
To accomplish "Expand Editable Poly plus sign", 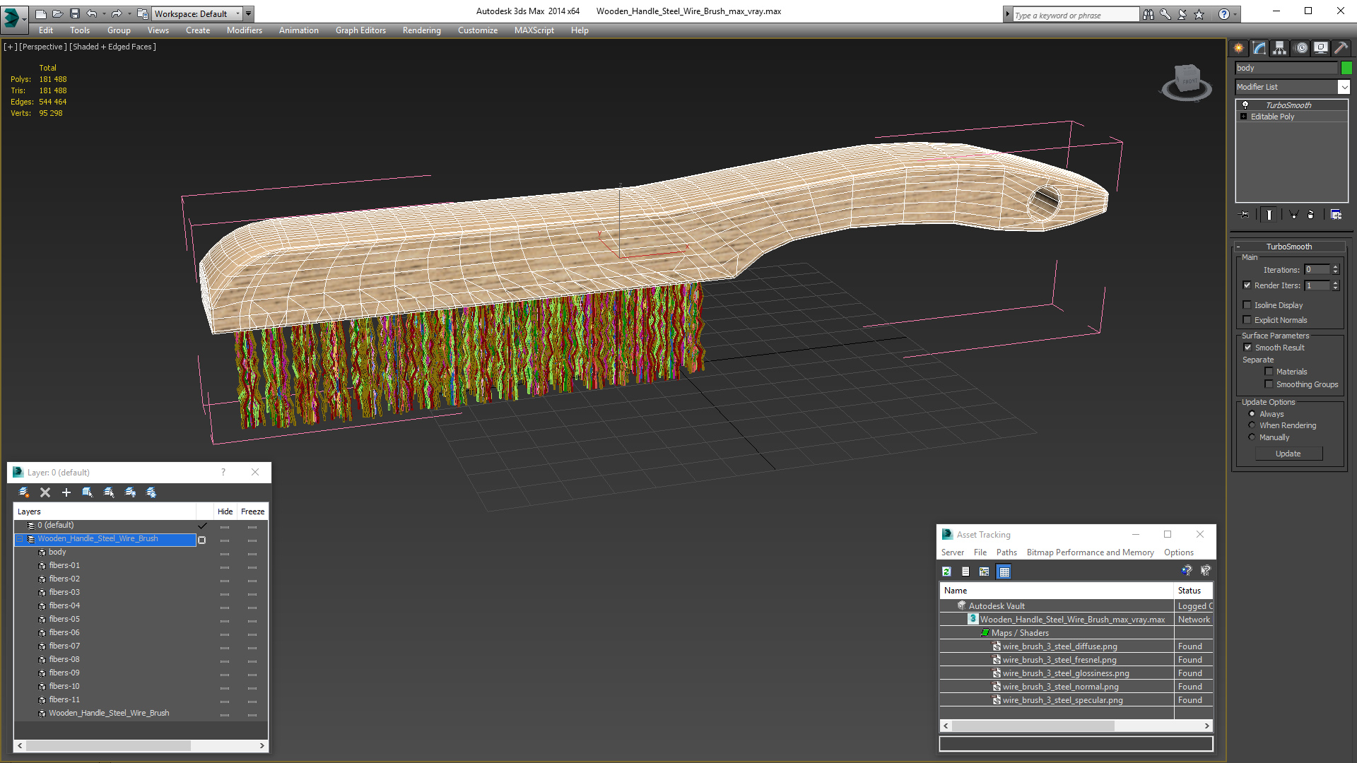I will coord(1244,117).
